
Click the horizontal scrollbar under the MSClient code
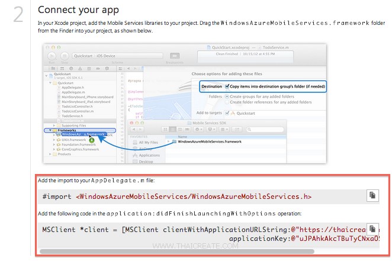(177, 252)
